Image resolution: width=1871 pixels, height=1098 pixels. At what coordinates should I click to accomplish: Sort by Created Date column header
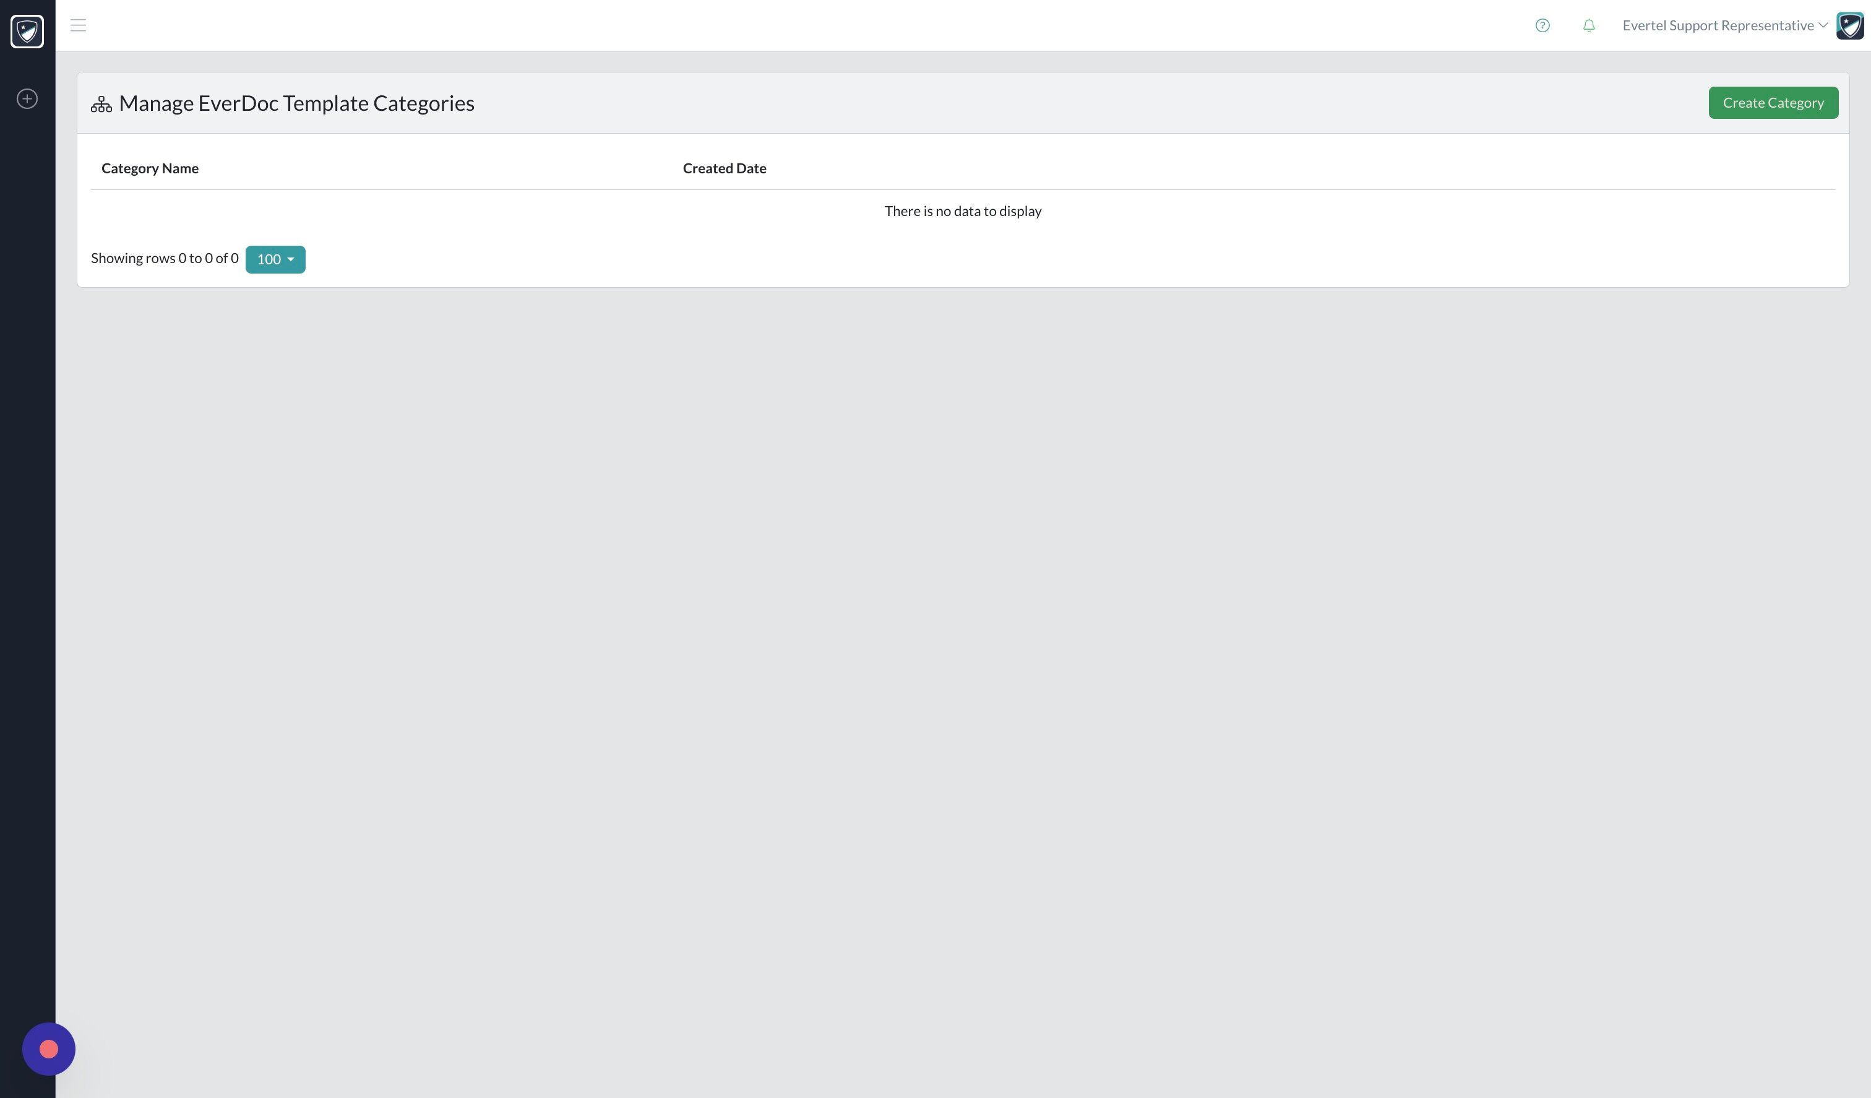[724, 168]
